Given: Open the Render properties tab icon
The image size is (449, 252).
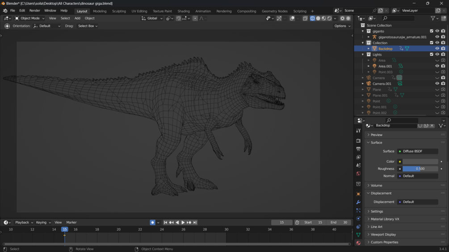Looking at the screenshot, I should [x=358, y=140].
